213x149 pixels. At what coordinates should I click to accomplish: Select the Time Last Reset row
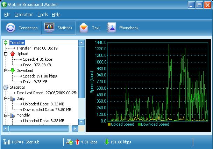[x=48, y=93]
